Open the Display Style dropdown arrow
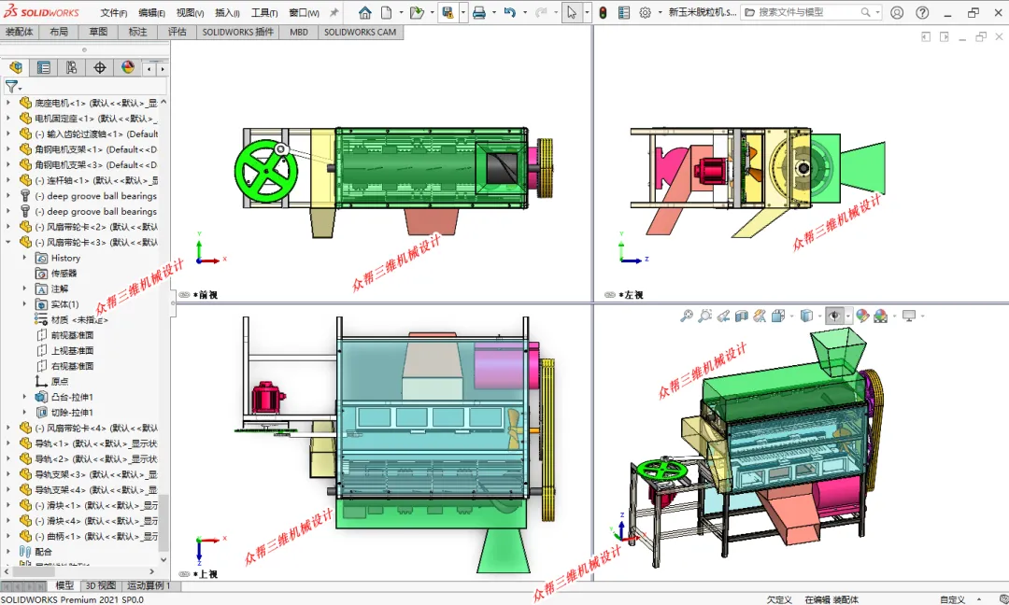Viewport: 1009px width, 605px height. tap(820, 316)
